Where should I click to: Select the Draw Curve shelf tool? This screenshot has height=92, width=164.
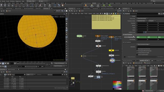coord(32,6)
